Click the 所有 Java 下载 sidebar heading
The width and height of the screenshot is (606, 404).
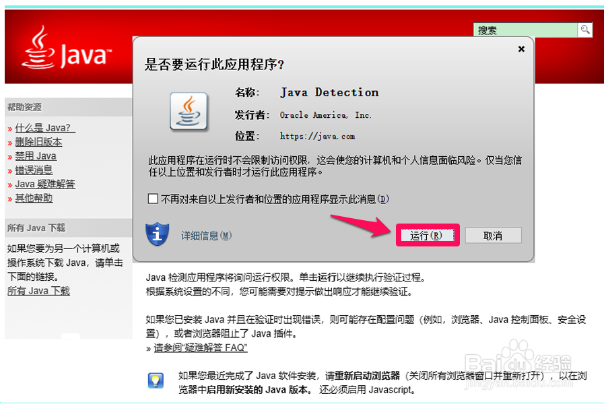tap(36, 228)
